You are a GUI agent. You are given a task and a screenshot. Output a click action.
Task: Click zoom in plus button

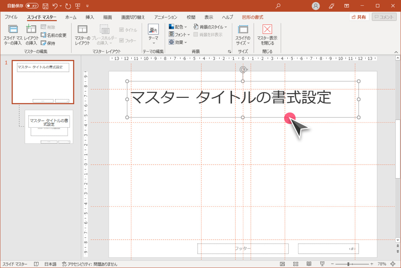click(372, 264)
